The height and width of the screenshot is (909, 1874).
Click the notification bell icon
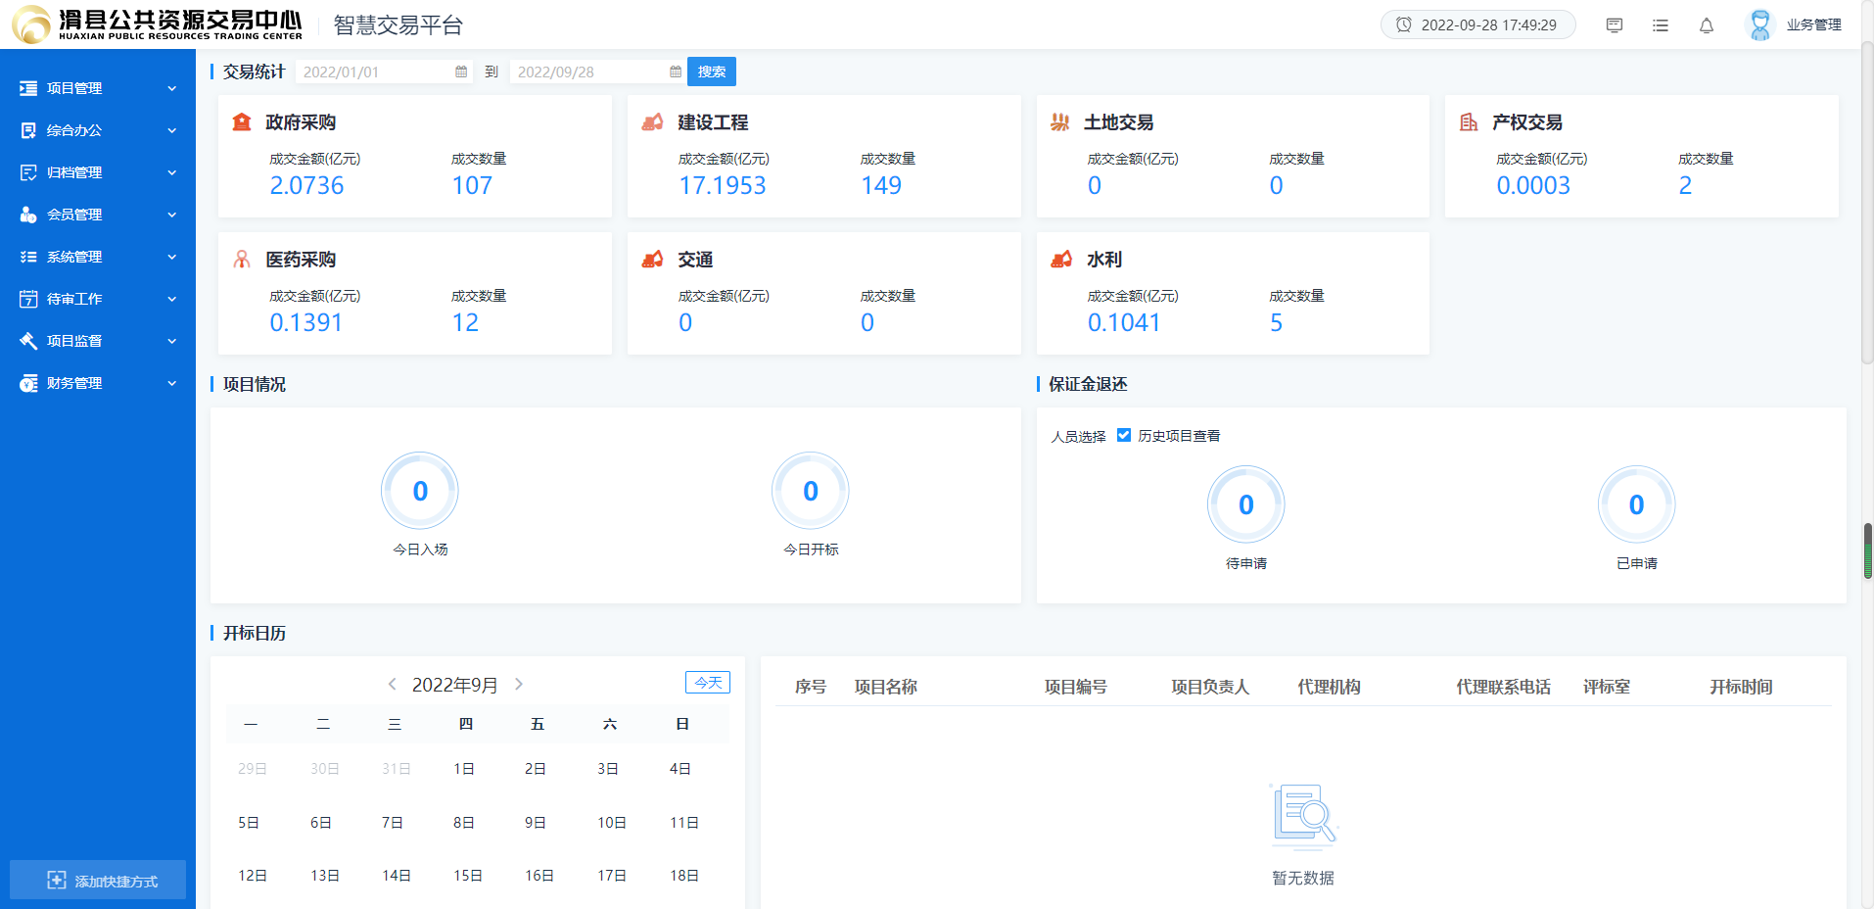(x=1707, y=25)
